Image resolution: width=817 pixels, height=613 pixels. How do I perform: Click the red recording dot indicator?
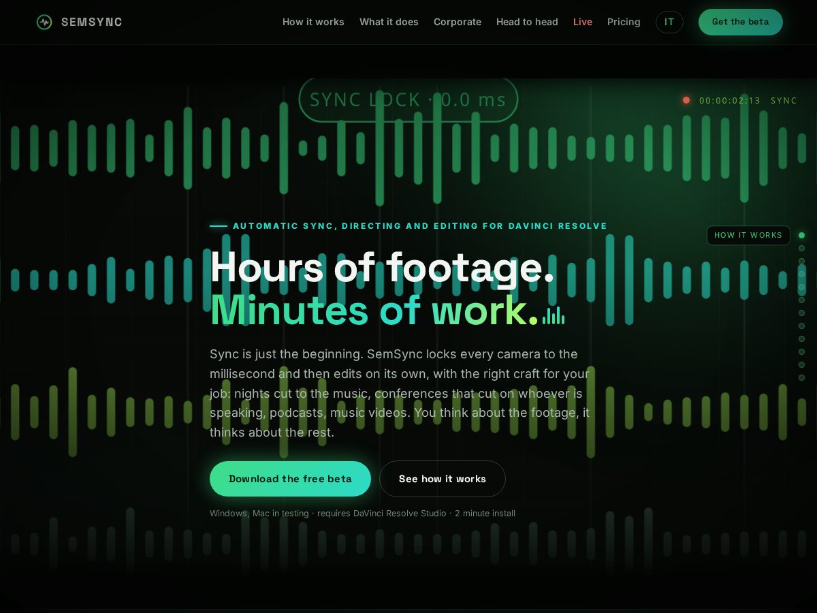[x=686, y=100]
